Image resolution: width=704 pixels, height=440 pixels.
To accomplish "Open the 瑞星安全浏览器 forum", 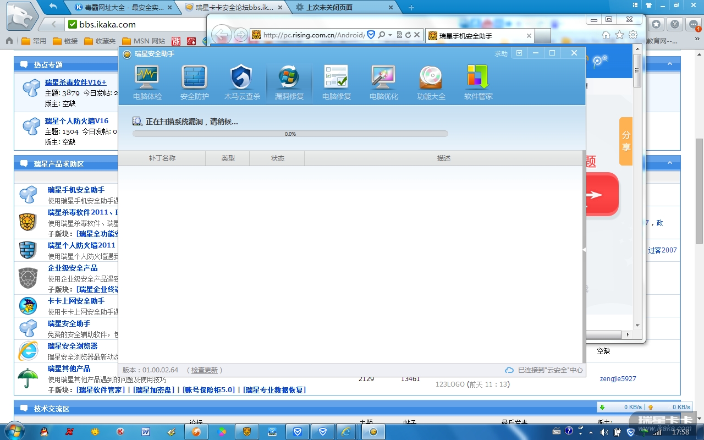I will [x=73, y=346].
